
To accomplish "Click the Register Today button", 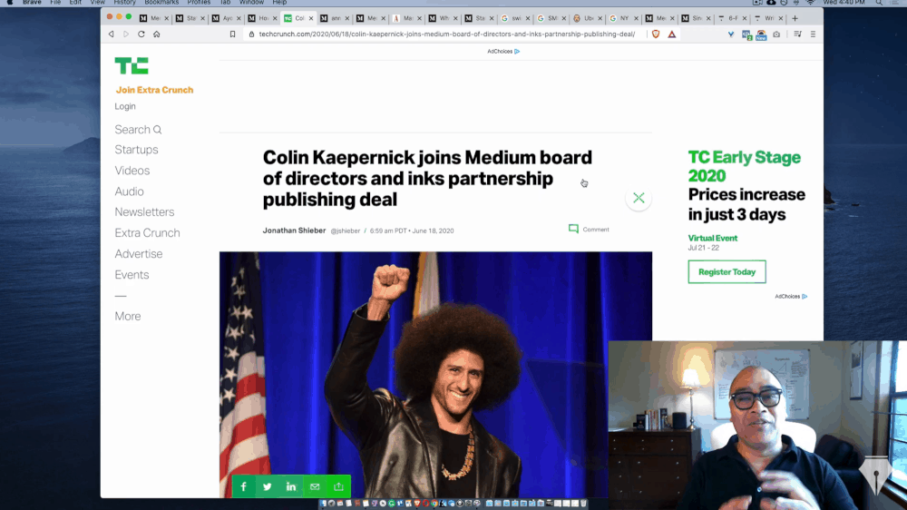I will [727, 271].
